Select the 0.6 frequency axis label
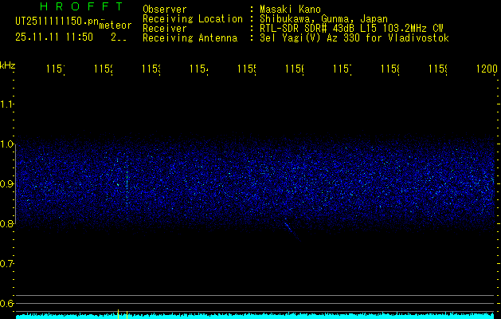This screenshot has width=501, height=319. point(7,303)
